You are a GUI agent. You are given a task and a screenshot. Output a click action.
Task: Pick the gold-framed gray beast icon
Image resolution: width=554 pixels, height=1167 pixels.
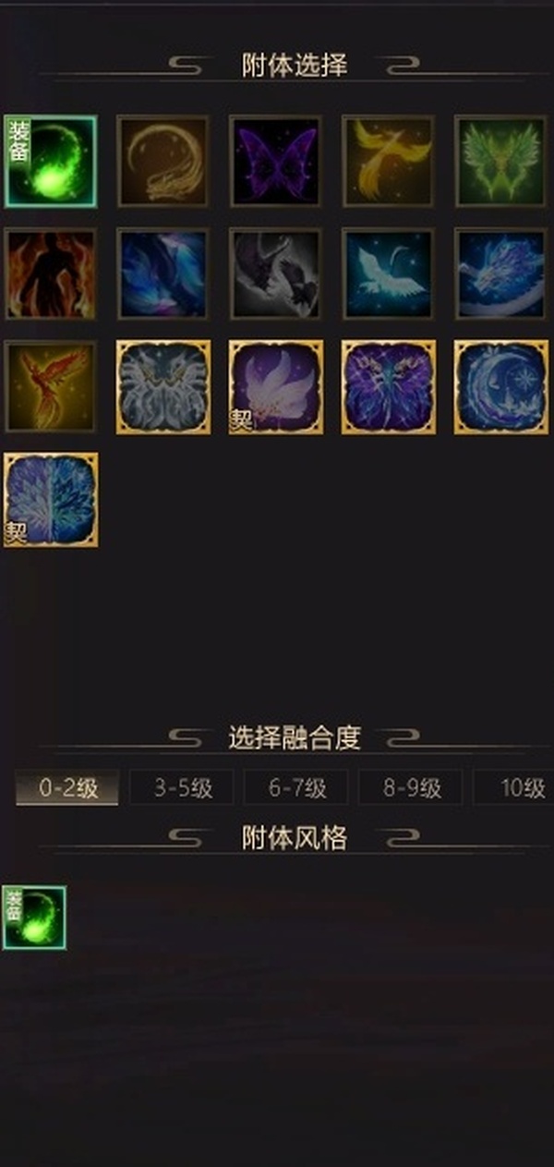[163, 386]
